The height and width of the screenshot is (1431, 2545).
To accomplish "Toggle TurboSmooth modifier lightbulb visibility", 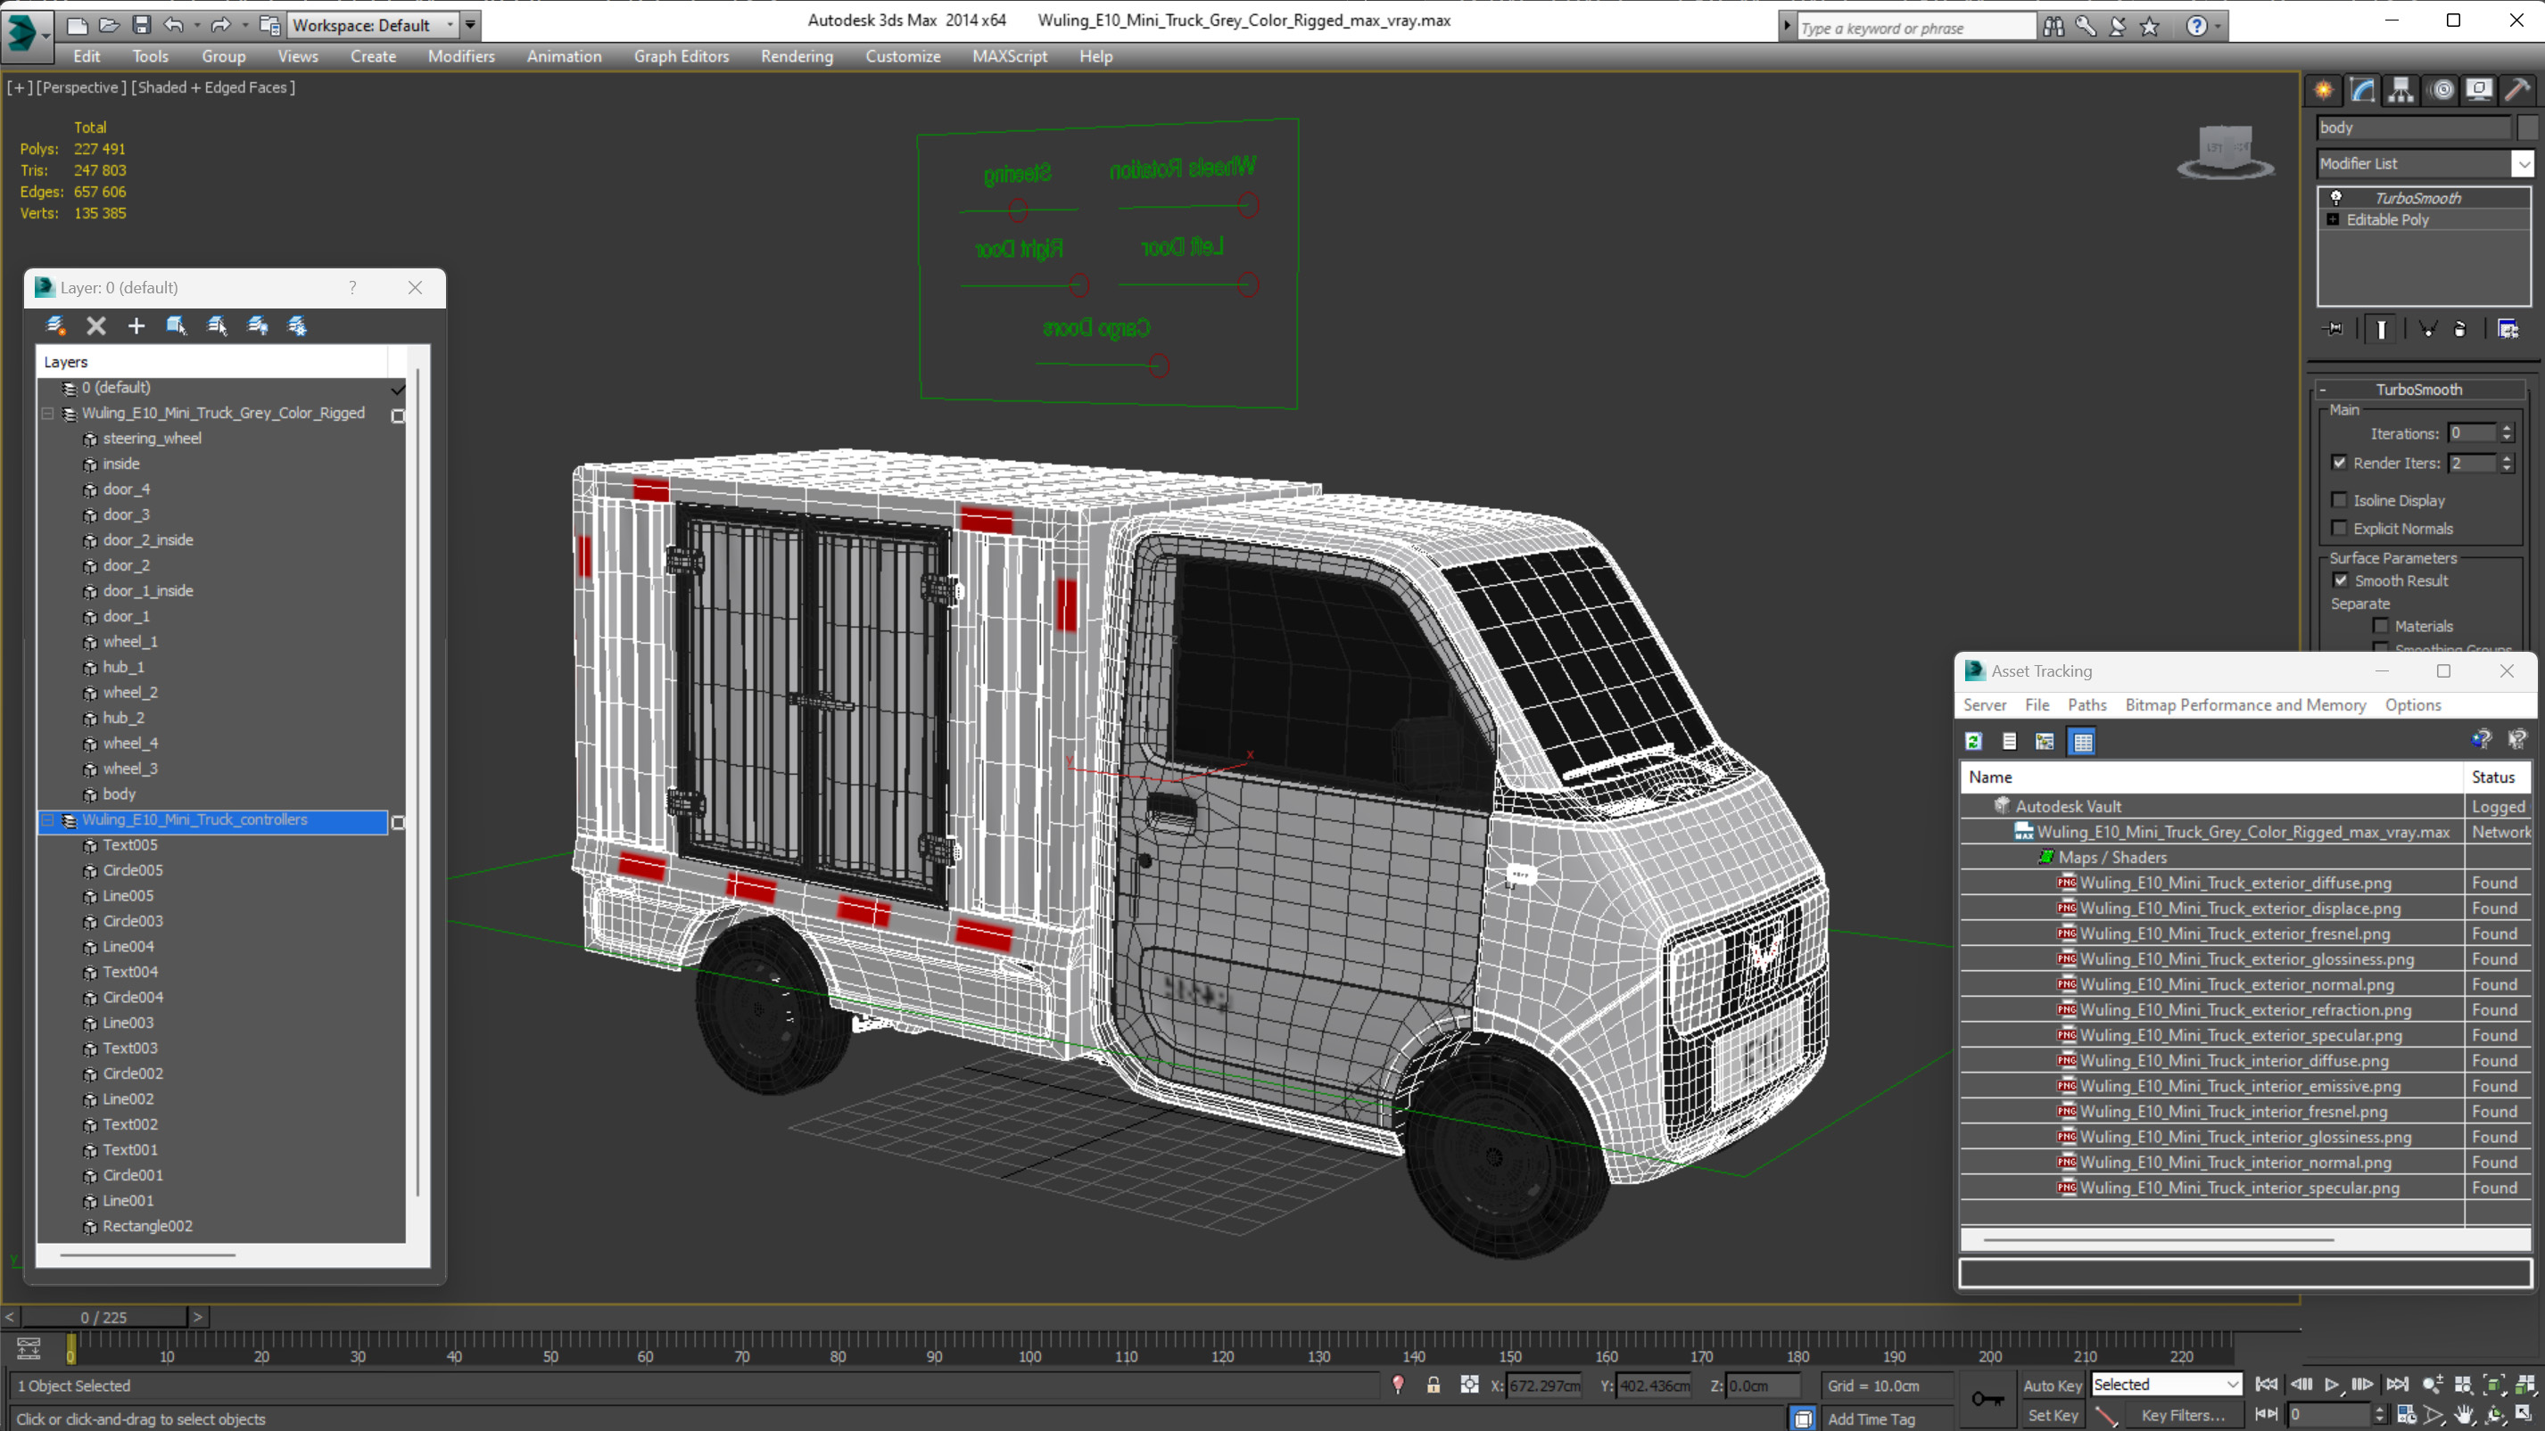I will [2336, 199].
